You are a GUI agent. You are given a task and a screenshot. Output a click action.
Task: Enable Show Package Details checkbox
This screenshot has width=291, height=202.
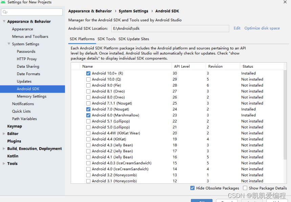pyautogui.click(x=245, y=188)
